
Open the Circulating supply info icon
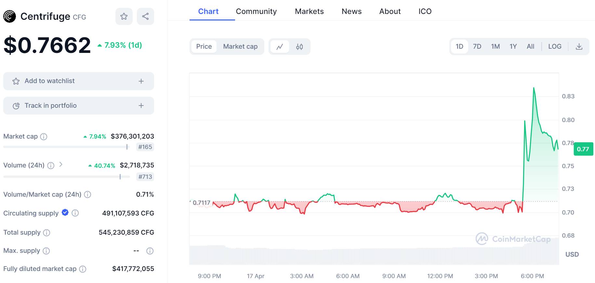pyautogui.click(x=75, y=213)
